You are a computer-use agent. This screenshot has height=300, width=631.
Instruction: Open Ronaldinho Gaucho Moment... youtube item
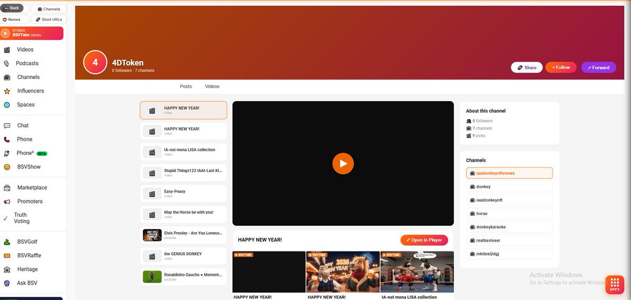(x=184, y=277)
